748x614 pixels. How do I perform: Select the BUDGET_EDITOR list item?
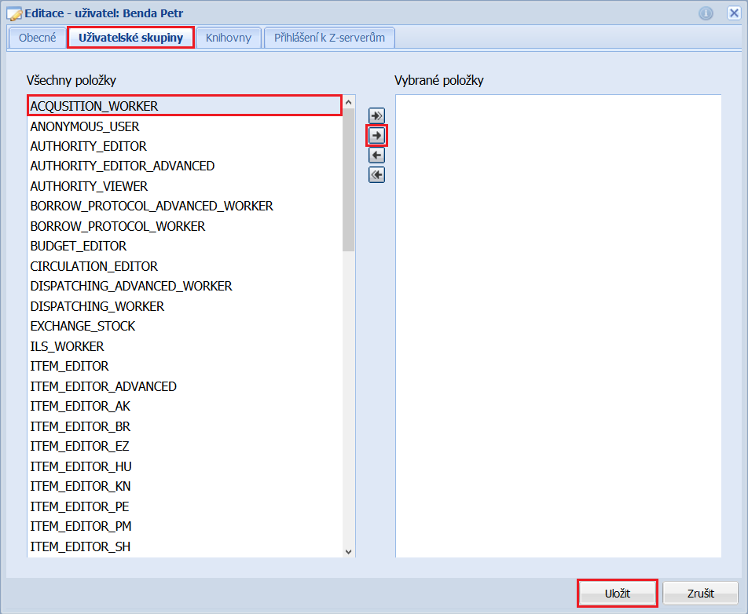(x=79, y=247)
